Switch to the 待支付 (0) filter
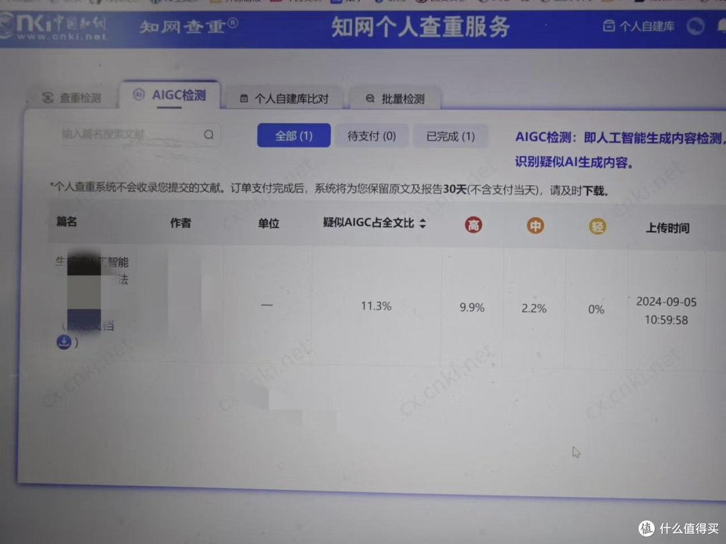 click(372, 135)
